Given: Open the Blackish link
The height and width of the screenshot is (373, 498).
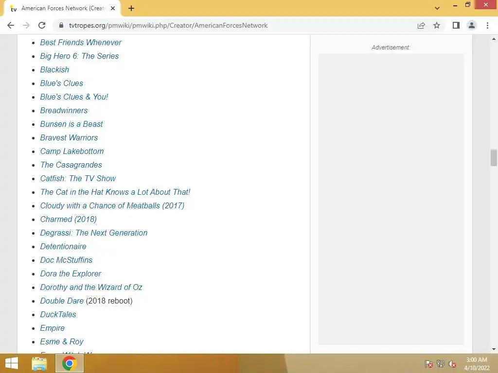Looking at the screenshot, I should pos(54,70).
